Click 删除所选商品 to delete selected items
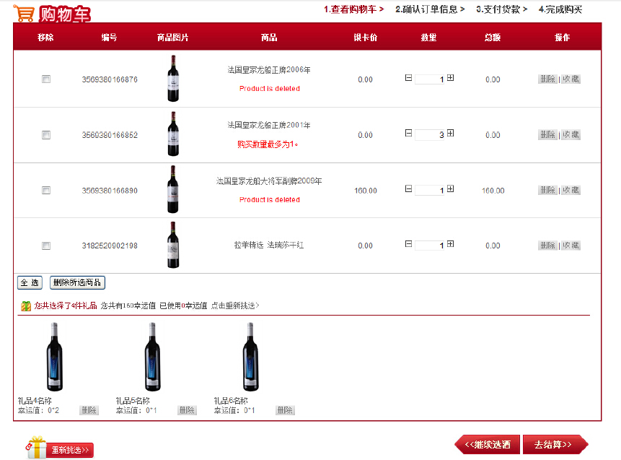621x460 pixels. pos(77,282)
